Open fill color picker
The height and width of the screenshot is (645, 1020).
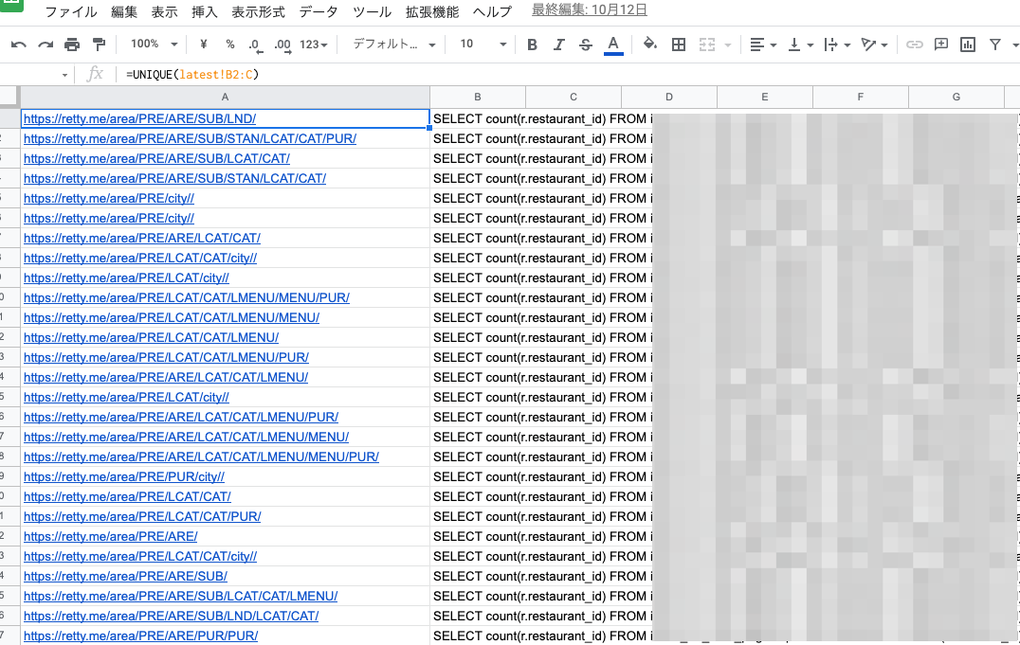(649, 45)
